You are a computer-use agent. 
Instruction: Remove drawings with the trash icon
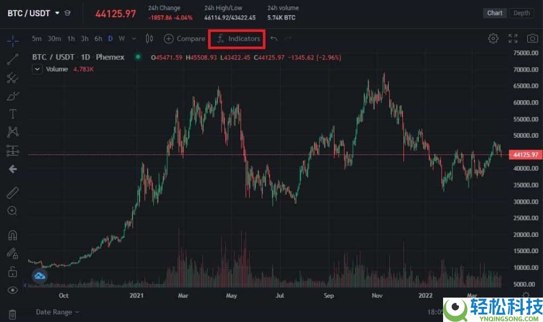pos(12,314)
